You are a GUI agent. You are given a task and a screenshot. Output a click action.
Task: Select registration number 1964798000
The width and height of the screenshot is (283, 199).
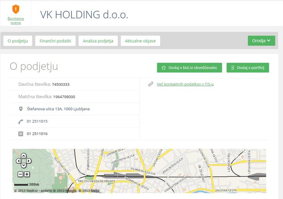64,97
